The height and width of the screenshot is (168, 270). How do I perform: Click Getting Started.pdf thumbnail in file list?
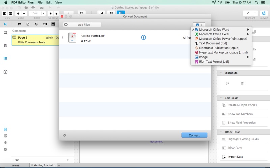pyautogui.click(x=72, y=38)
